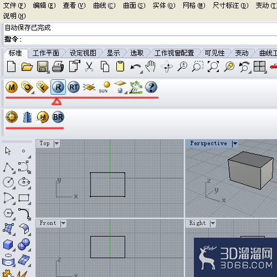This screenshot has height=277, width=277.
Task: Click the Perspective viewport title
Action: 208,143
